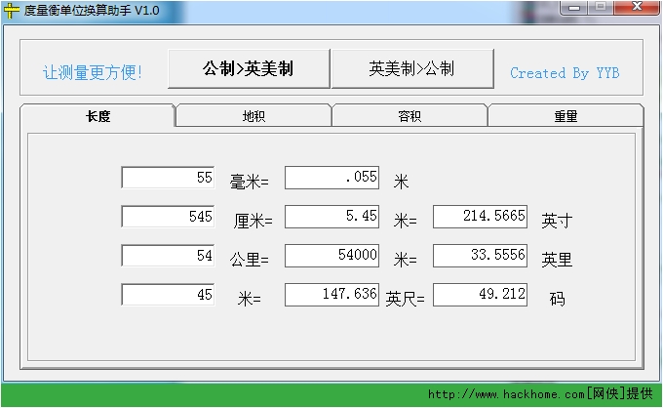This screenshot has width=663, height=408.
Task: Click the yards field showing 49.212
Action: coord(480,294)
